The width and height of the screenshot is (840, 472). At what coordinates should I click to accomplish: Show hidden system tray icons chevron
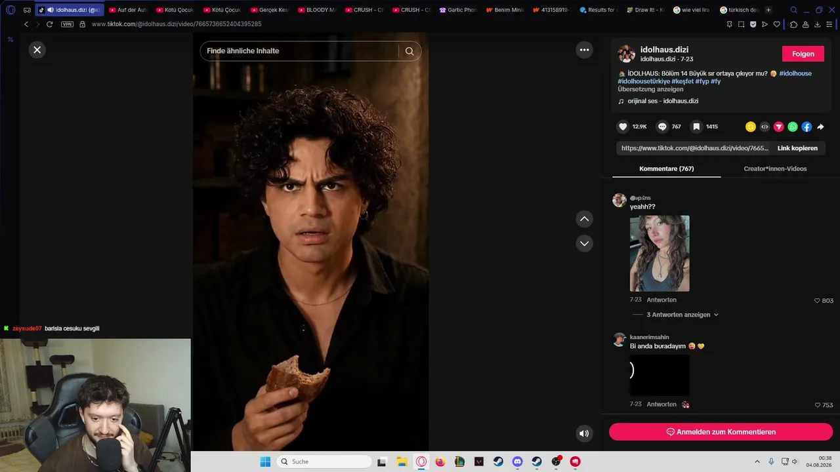757,462
